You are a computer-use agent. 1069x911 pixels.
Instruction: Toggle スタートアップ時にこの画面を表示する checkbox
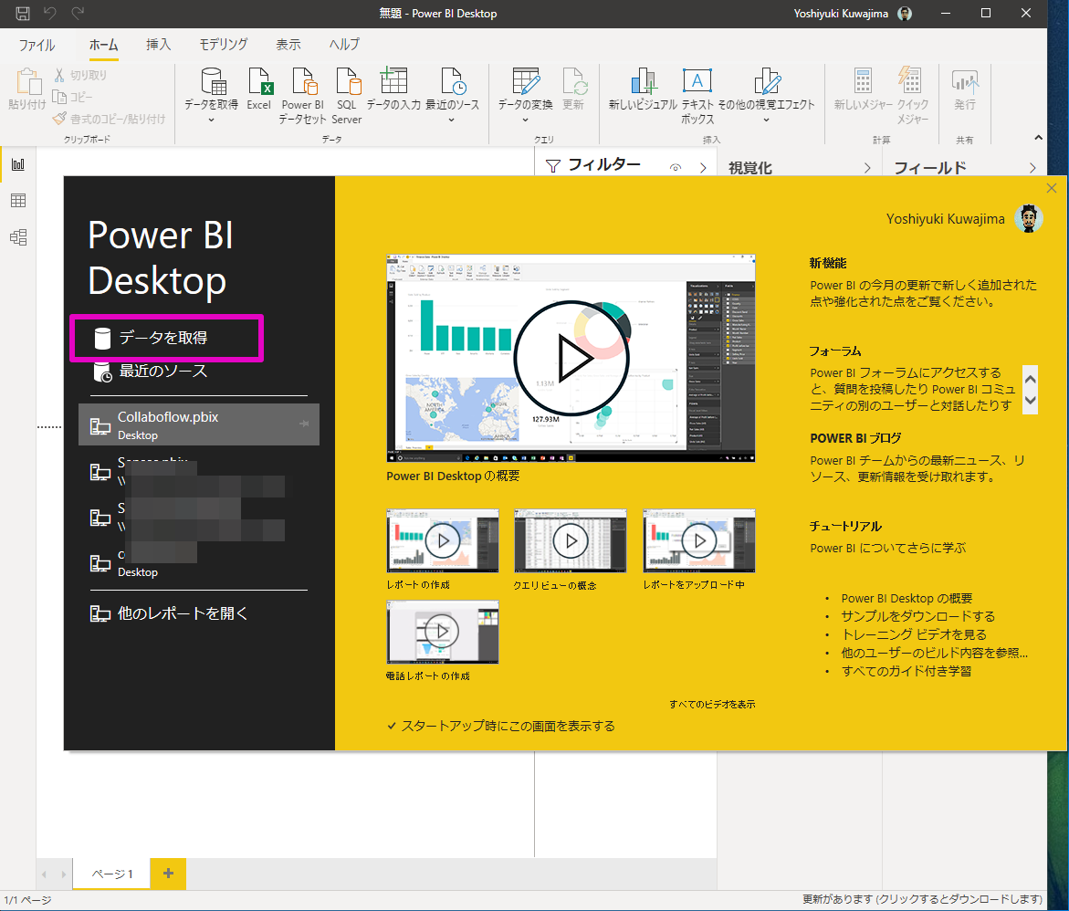pos(392,727)
